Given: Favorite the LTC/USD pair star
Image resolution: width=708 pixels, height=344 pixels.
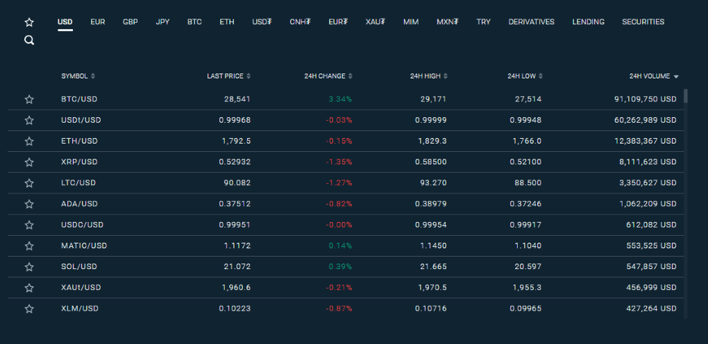Looking at the screenshot, I should pyautogui.click(x=29, y=183).
